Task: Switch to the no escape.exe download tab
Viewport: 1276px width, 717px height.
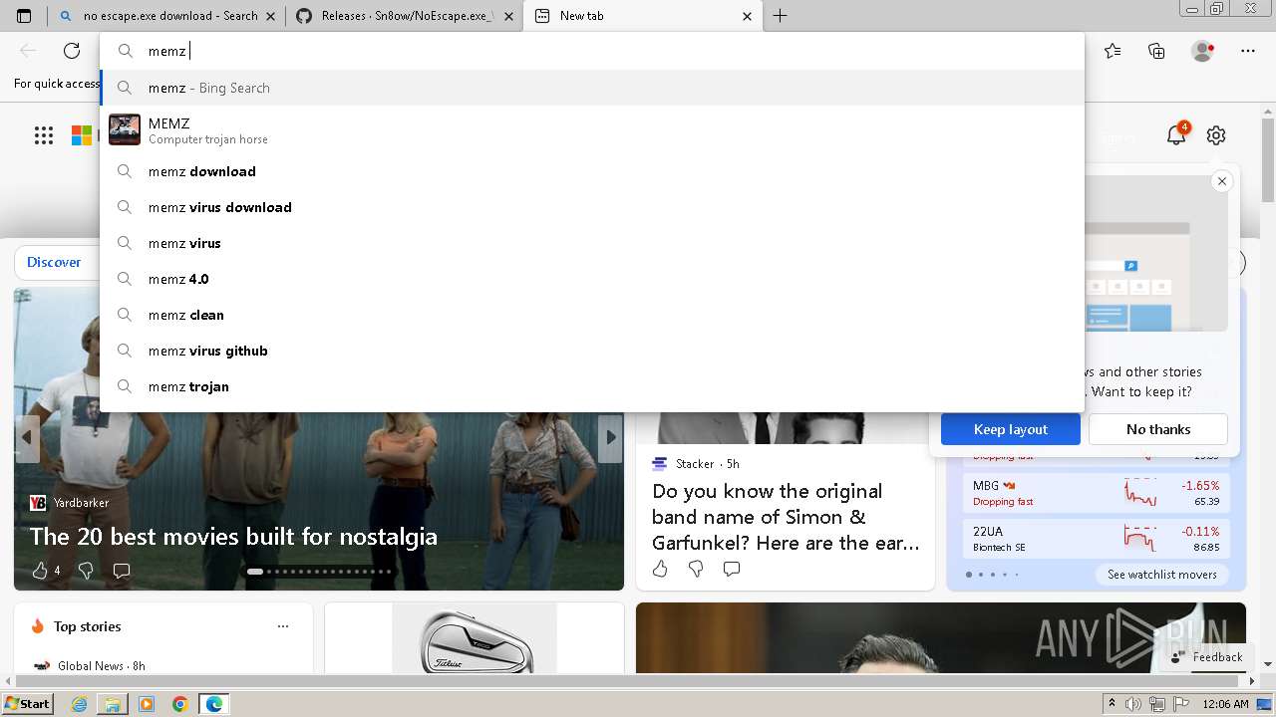Action: (x=164, y=16)
